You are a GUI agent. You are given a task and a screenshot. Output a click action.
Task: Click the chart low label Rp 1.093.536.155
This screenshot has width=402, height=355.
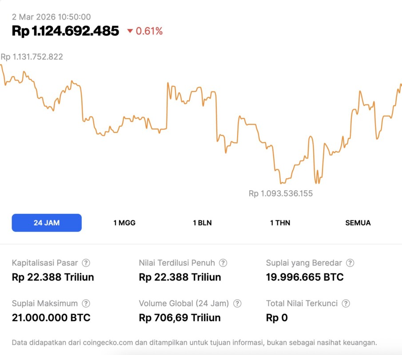[x=281, y=193]
